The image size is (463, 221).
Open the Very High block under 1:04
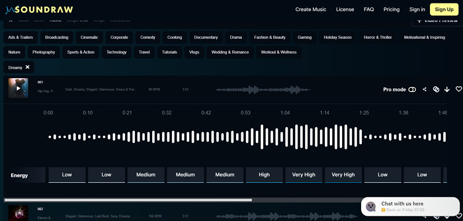[304, 175]
